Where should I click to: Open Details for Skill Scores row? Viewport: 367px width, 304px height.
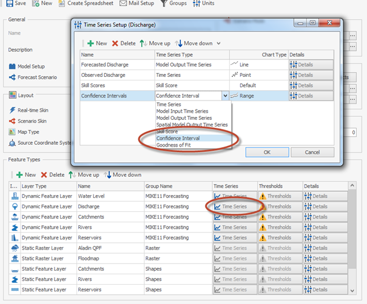(311, 85)
